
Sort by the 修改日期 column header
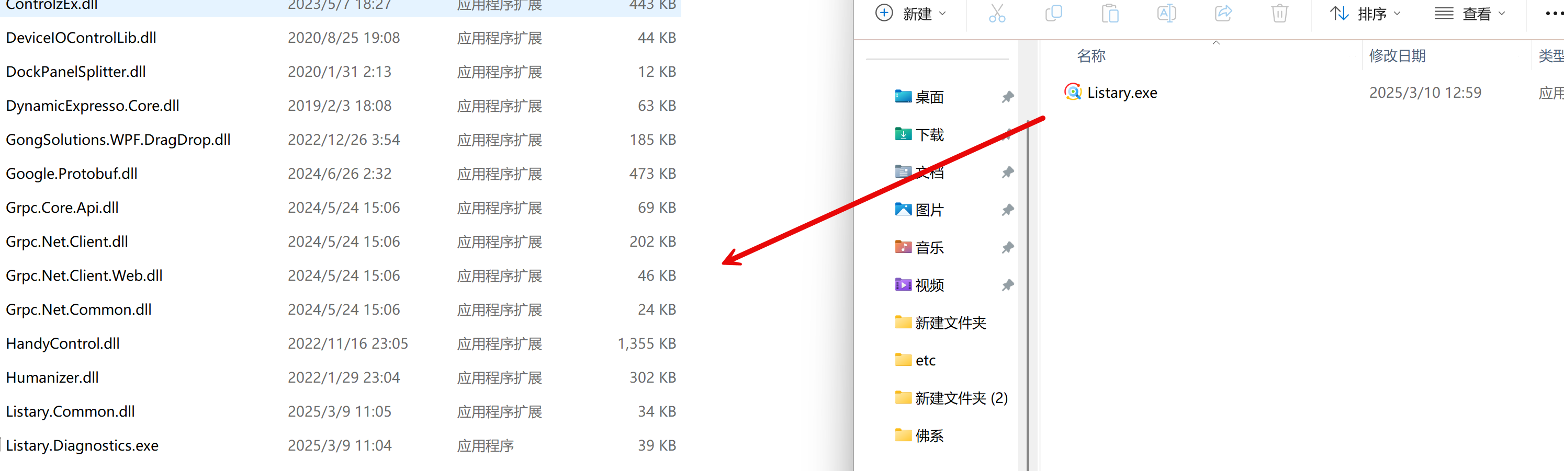point(1397,56)
